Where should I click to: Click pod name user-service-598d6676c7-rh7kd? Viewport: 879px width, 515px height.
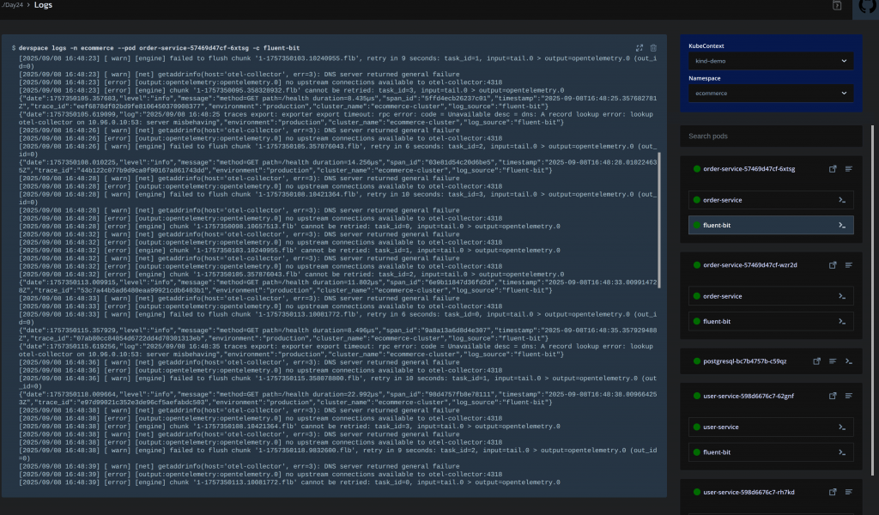pos(749,492)
